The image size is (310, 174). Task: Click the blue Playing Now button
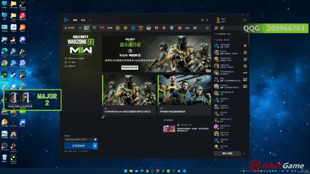click(79, 146)
